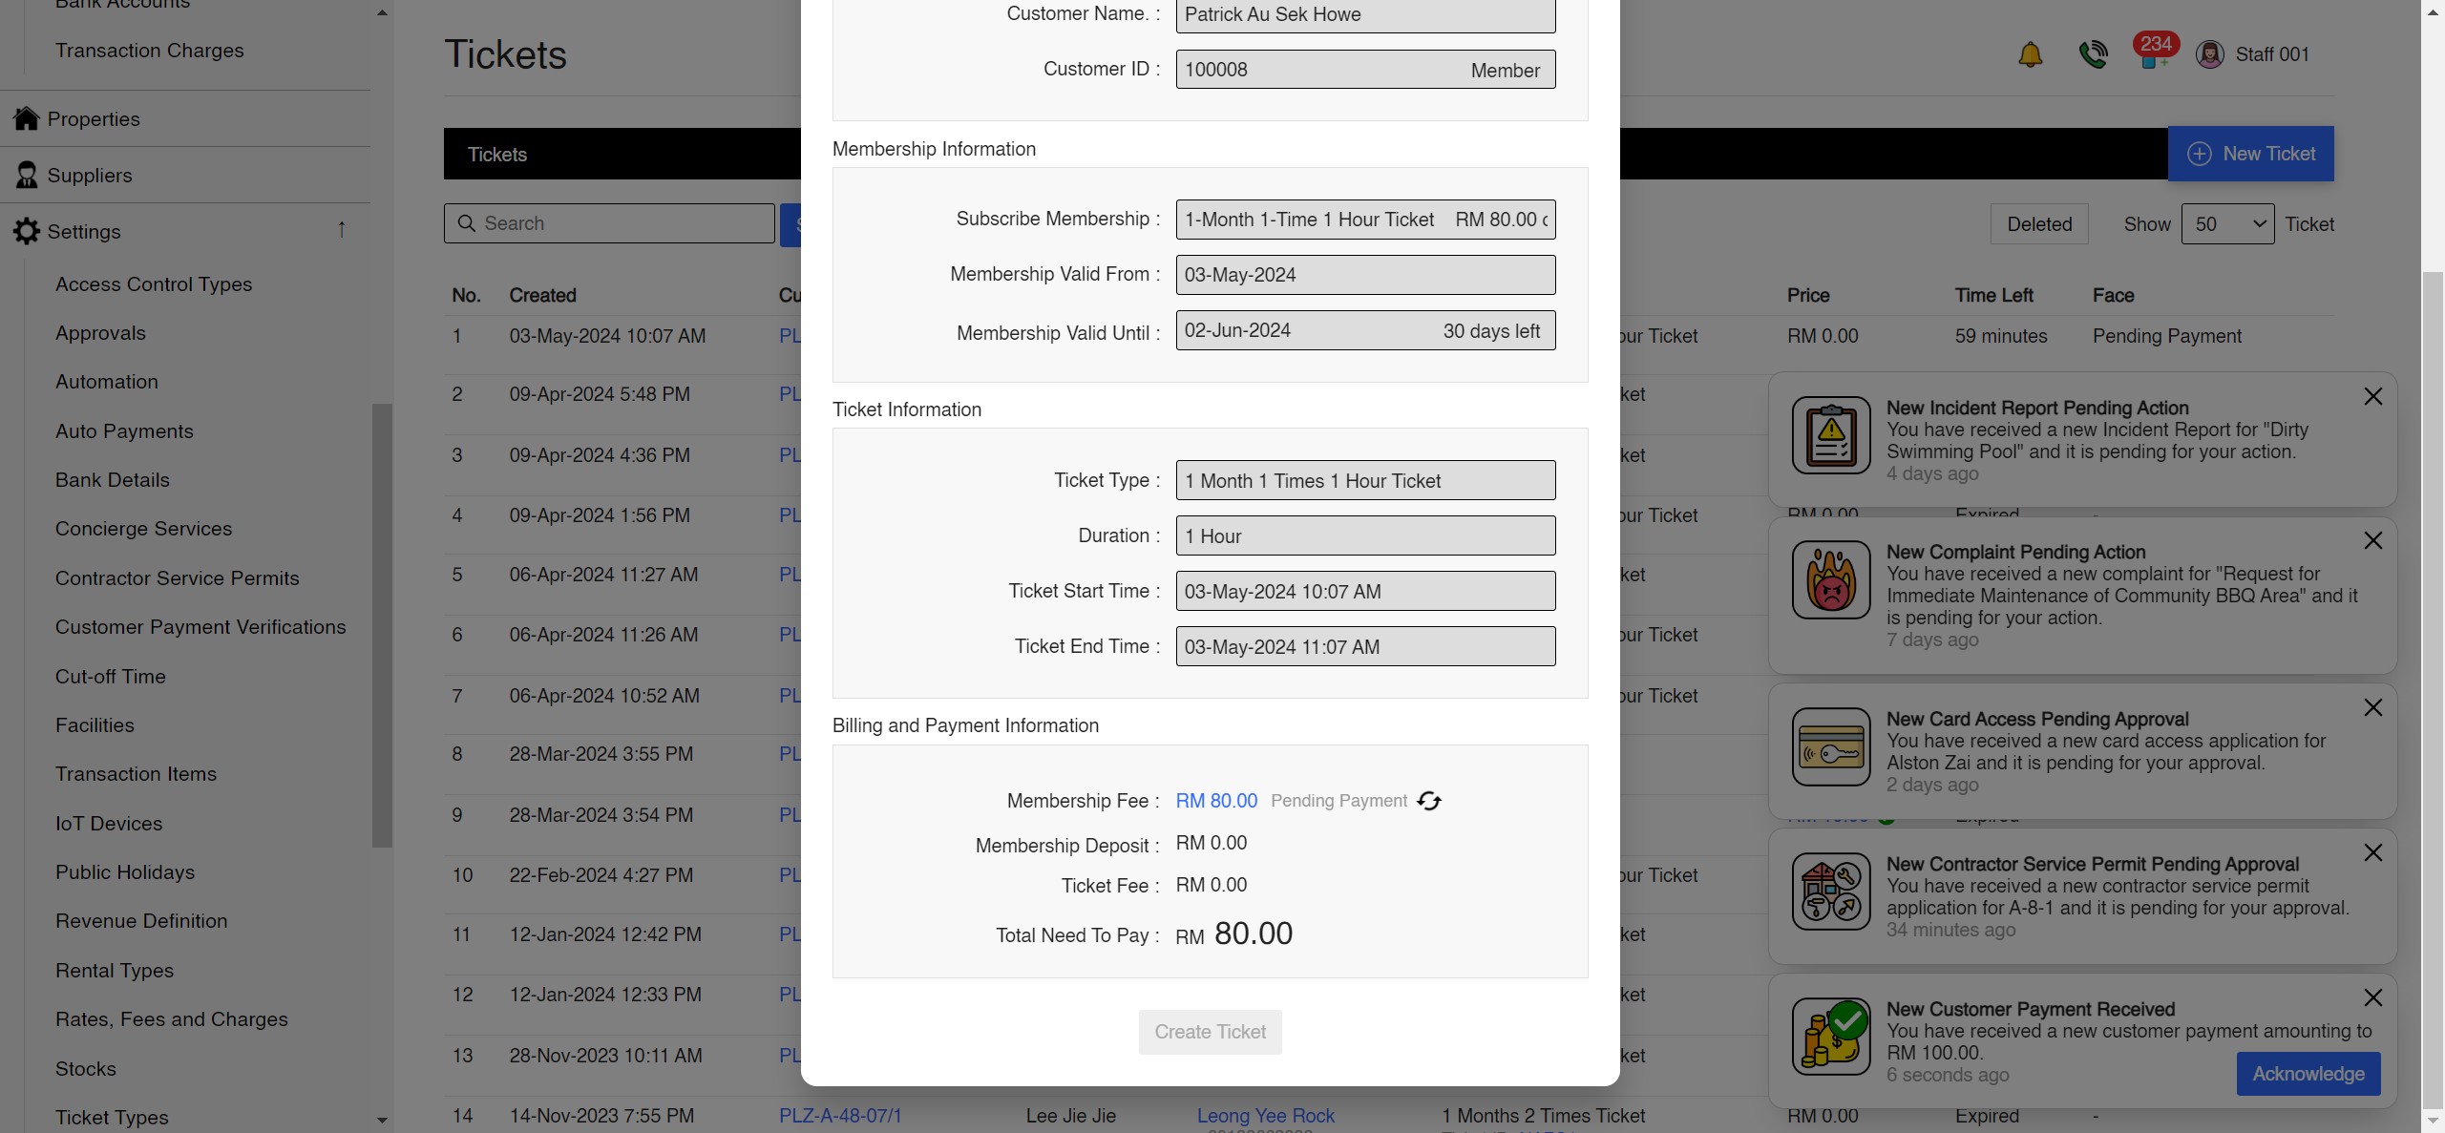Click the refresh icon beside Pending Payment

(1428, 801)
